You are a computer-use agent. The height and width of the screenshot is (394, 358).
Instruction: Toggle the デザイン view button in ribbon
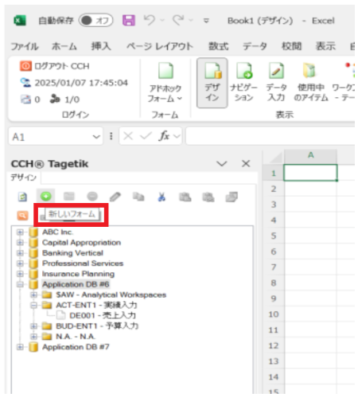click(212, 83)
